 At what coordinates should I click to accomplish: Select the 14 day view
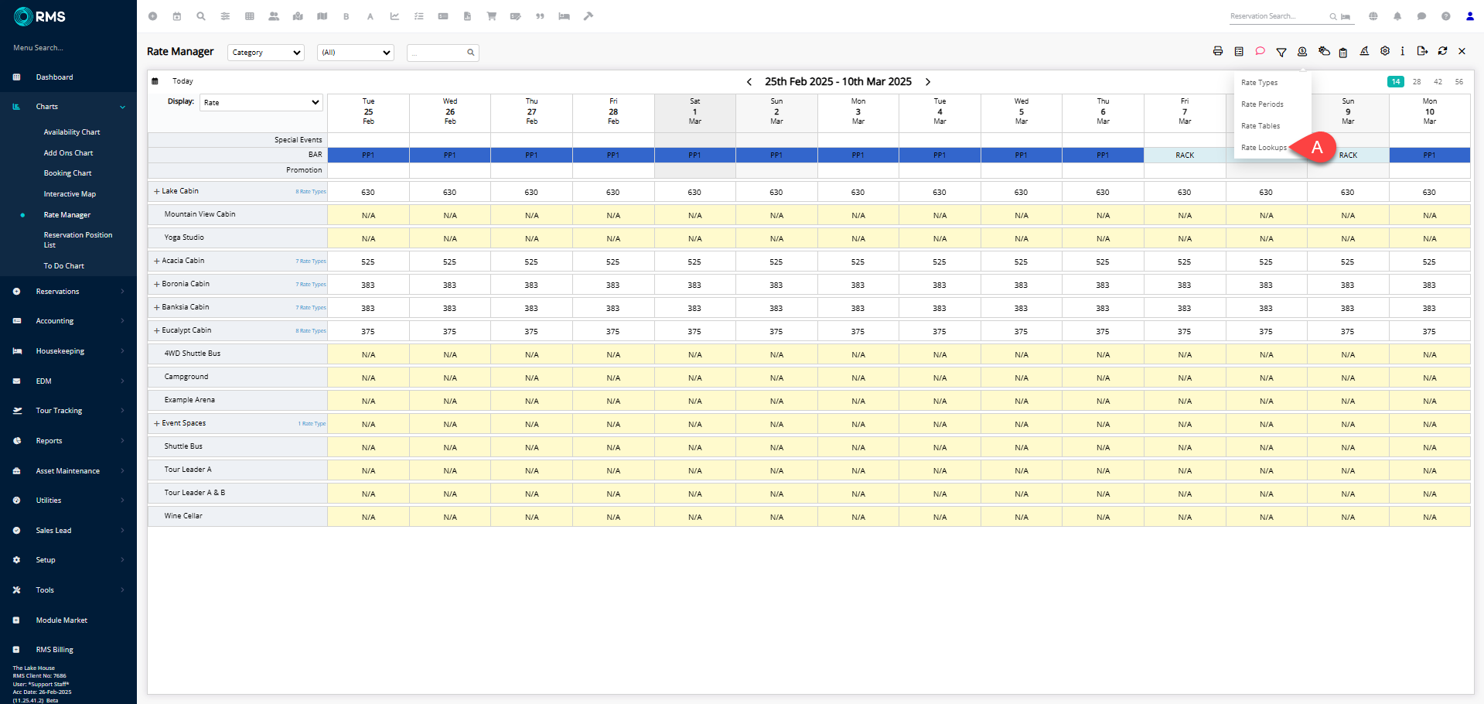click(x=1396, y=81)
